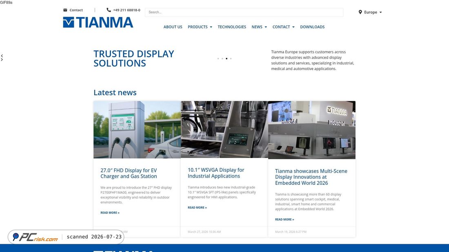Open the 10.1″ WSVGA Display headline
Screen dimensions: 449x252
pos(216,173)
